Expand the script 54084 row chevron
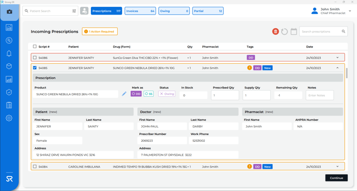The height and width of the screenshot is (191, 357). click(x=337, y=167)
